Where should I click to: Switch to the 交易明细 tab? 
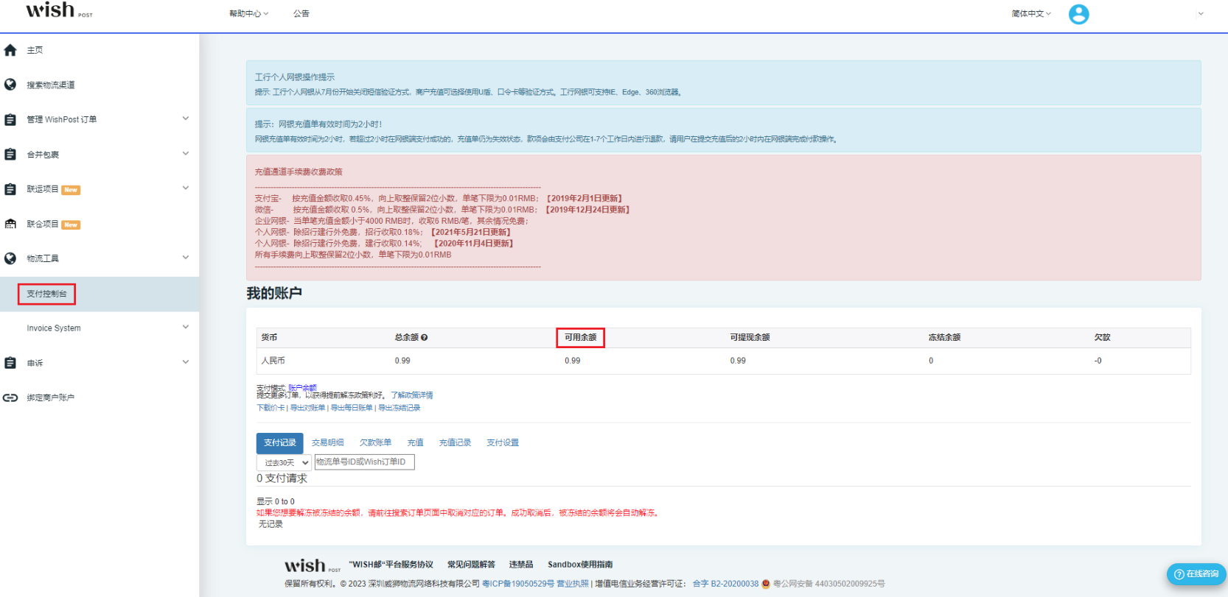(327, 442)
